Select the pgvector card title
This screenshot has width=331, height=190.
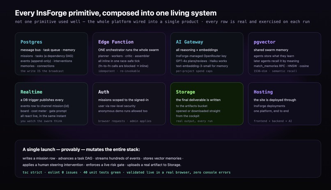(264, 42)
